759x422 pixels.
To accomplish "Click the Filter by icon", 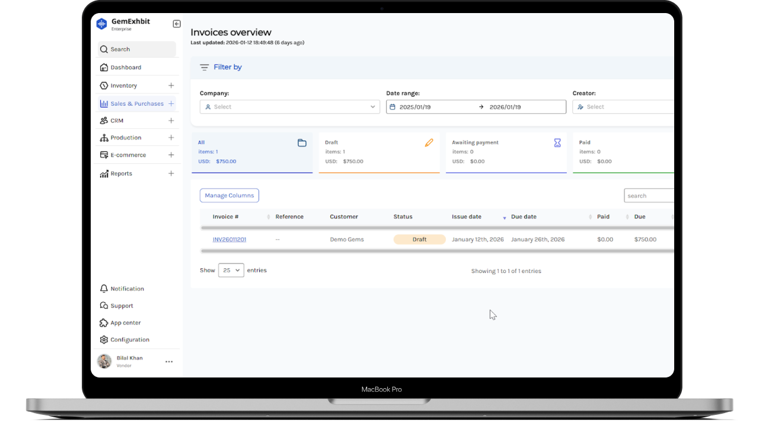I will tap(205, 68).
